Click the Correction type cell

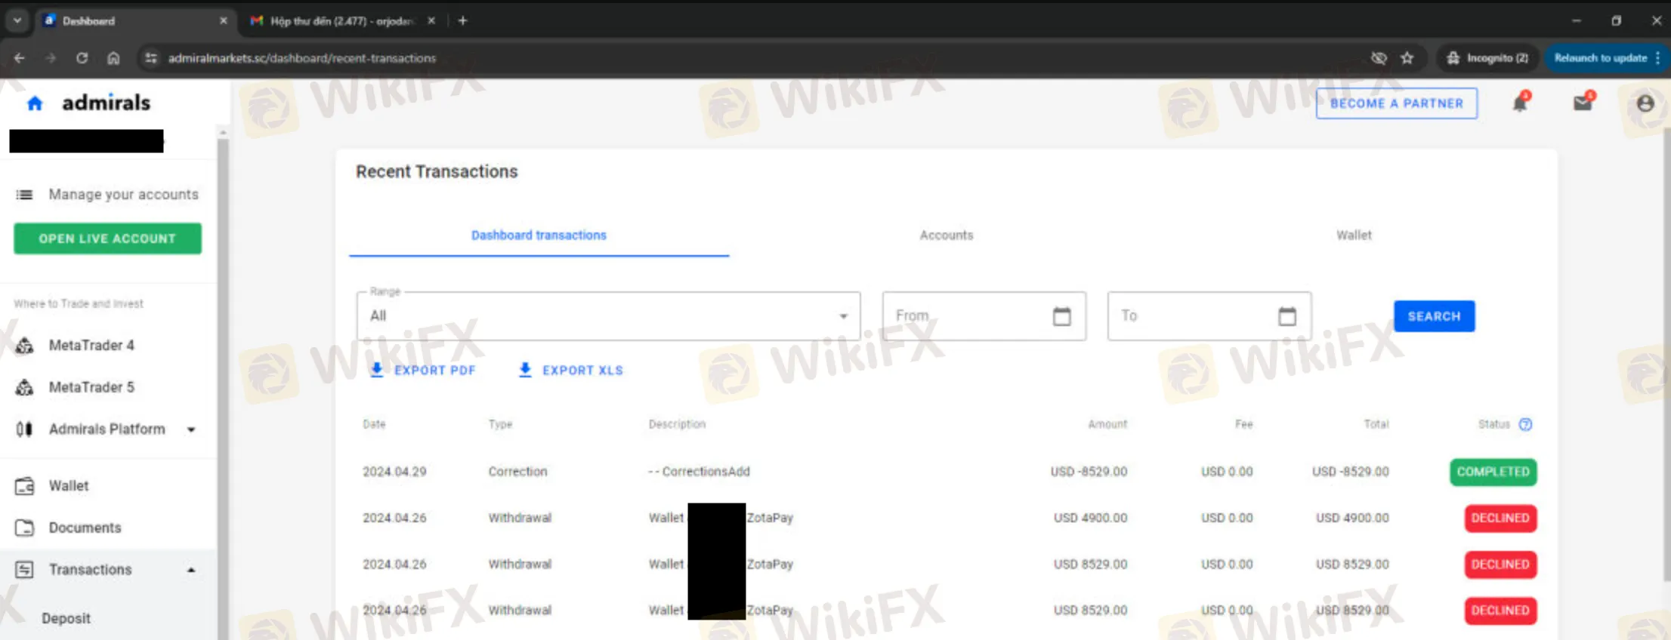pyautogui.click(x=517, y=472)
